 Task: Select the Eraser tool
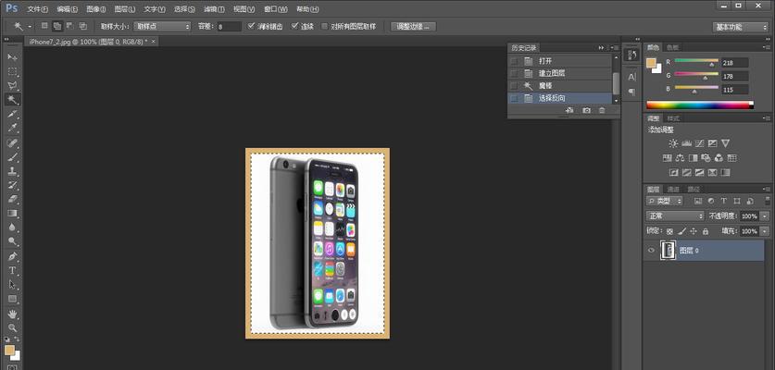click(12, 199)
